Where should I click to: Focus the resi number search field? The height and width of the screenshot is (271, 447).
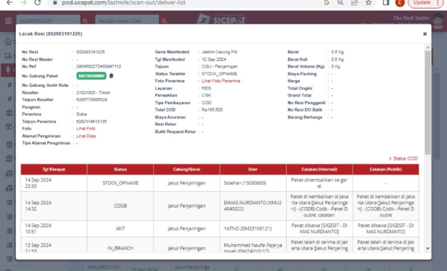pos(48,21)
